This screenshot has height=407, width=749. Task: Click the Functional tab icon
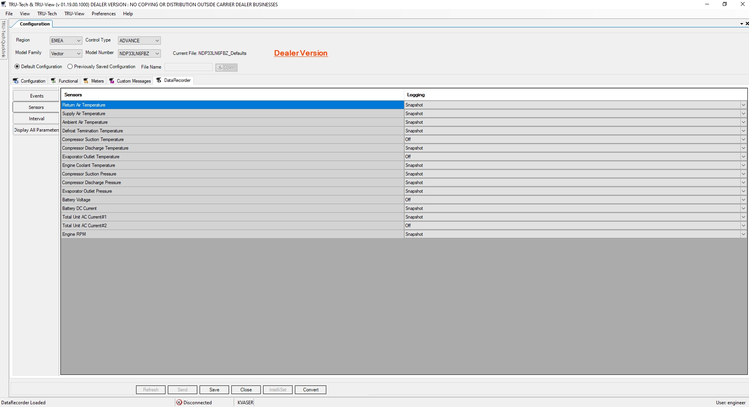54,81
